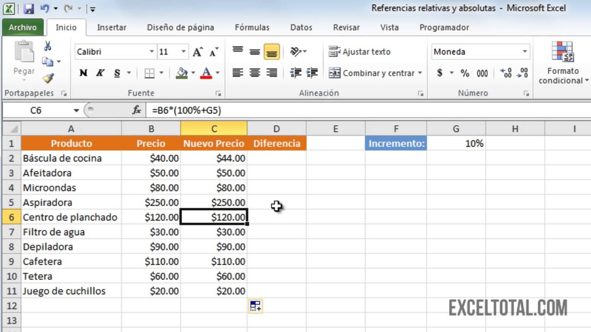
Task: Click the increase indent icon
Action: click(312, 73)
